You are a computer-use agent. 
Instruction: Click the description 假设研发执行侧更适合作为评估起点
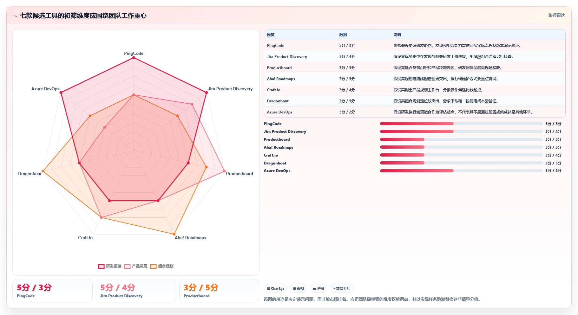[x=463, y=112]
